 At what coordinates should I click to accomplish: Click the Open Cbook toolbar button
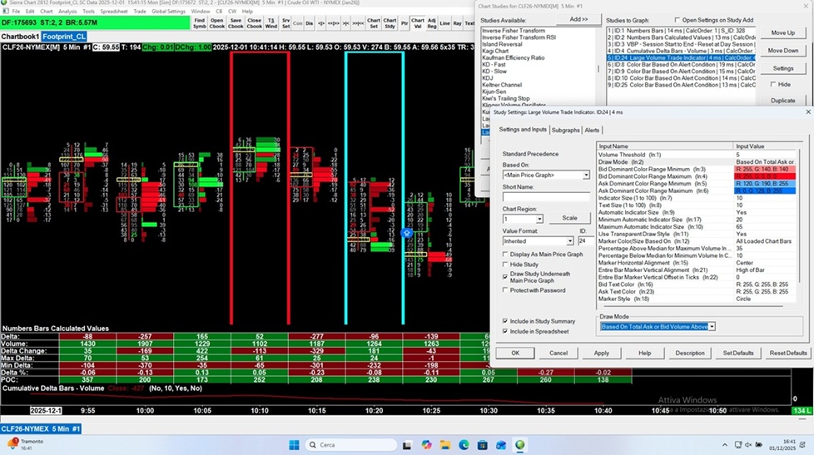[x=217, y=23]
